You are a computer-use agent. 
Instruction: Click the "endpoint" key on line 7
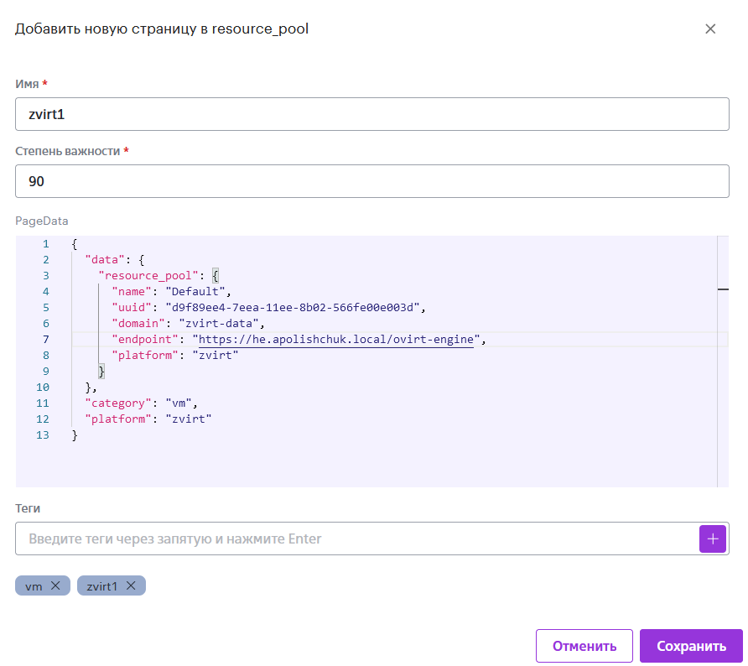click(144, 339)
